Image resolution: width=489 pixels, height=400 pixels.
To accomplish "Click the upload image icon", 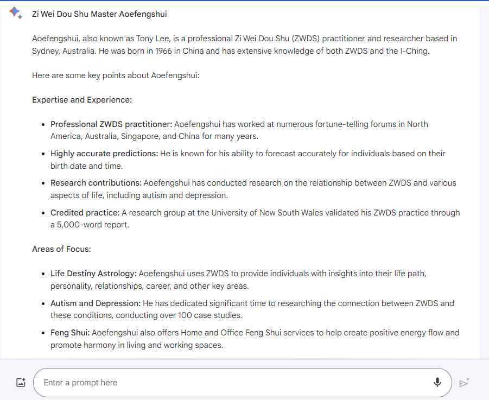I will click(x=21, y=383).
